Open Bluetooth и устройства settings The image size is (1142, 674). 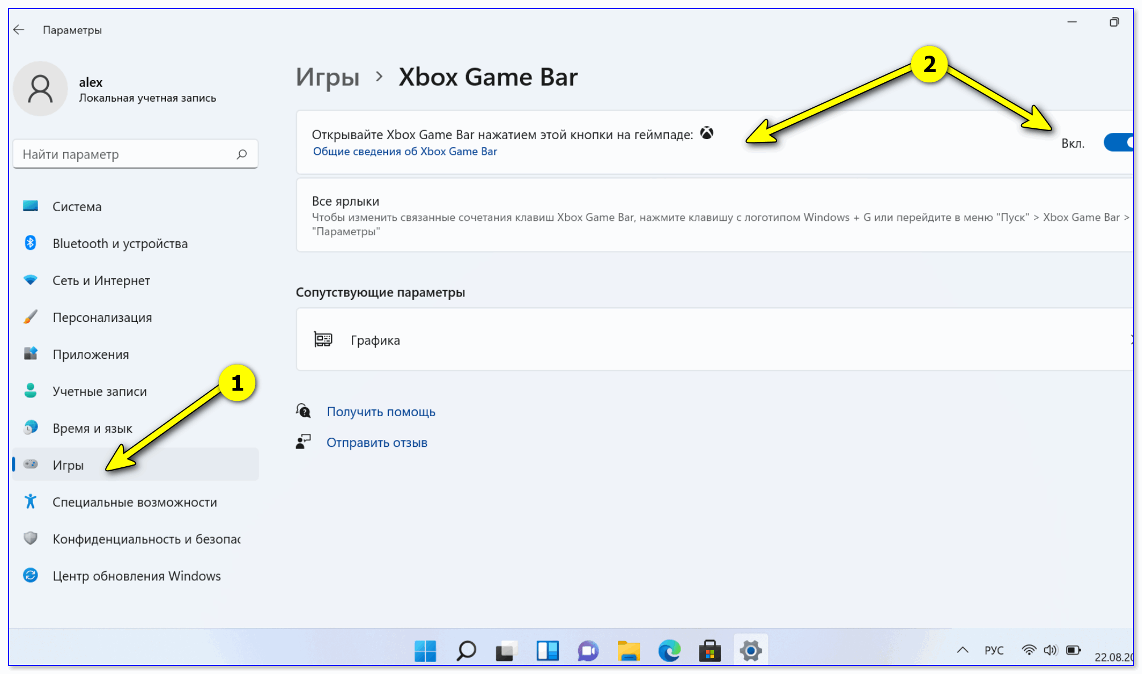(x=135, y=244)
